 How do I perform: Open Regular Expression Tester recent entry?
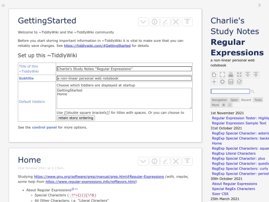point(240,118)
